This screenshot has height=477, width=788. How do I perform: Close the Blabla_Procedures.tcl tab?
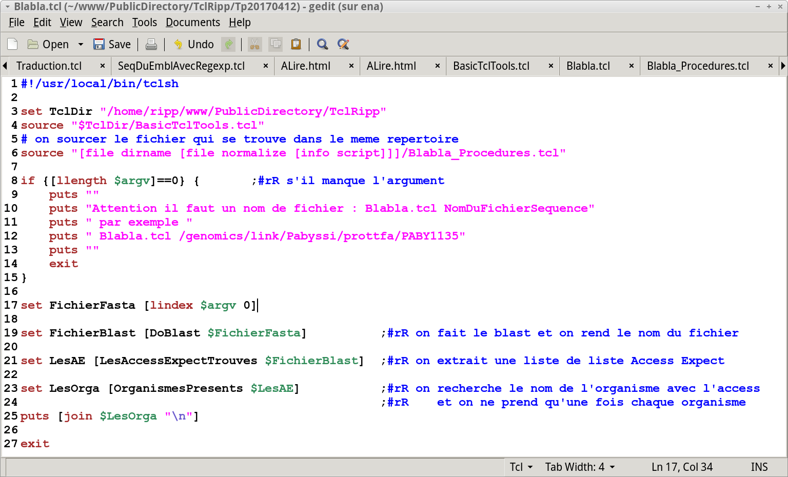771,66
